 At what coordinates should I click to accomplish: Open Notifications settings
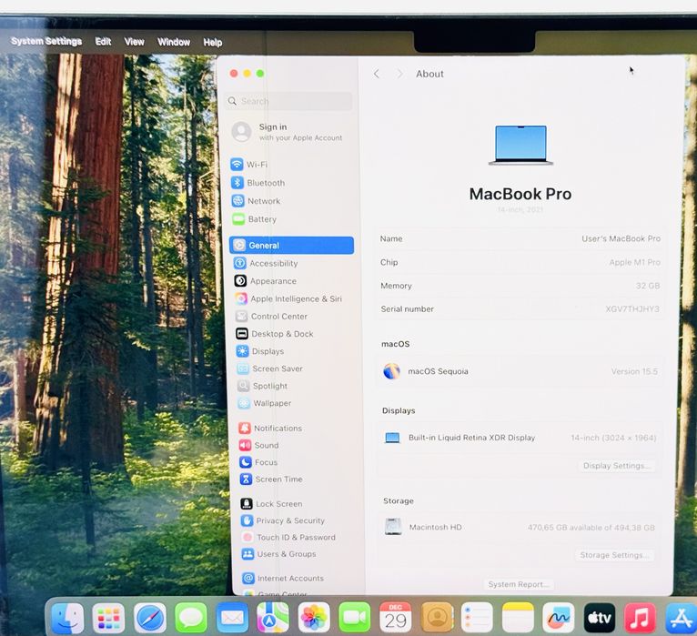click(270, 428)
